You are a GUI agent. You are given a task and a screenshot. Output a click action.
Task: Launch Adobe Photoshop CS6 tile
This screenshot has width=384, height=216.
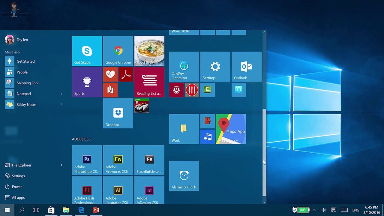[87, 160]
